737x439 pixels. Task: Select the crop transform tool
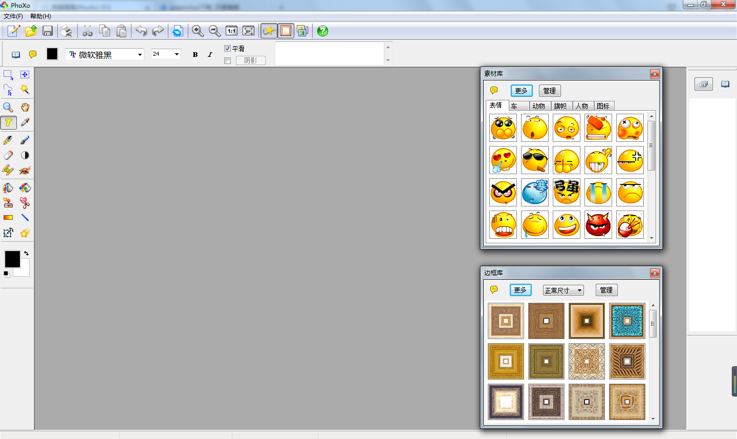coord(8,233)
